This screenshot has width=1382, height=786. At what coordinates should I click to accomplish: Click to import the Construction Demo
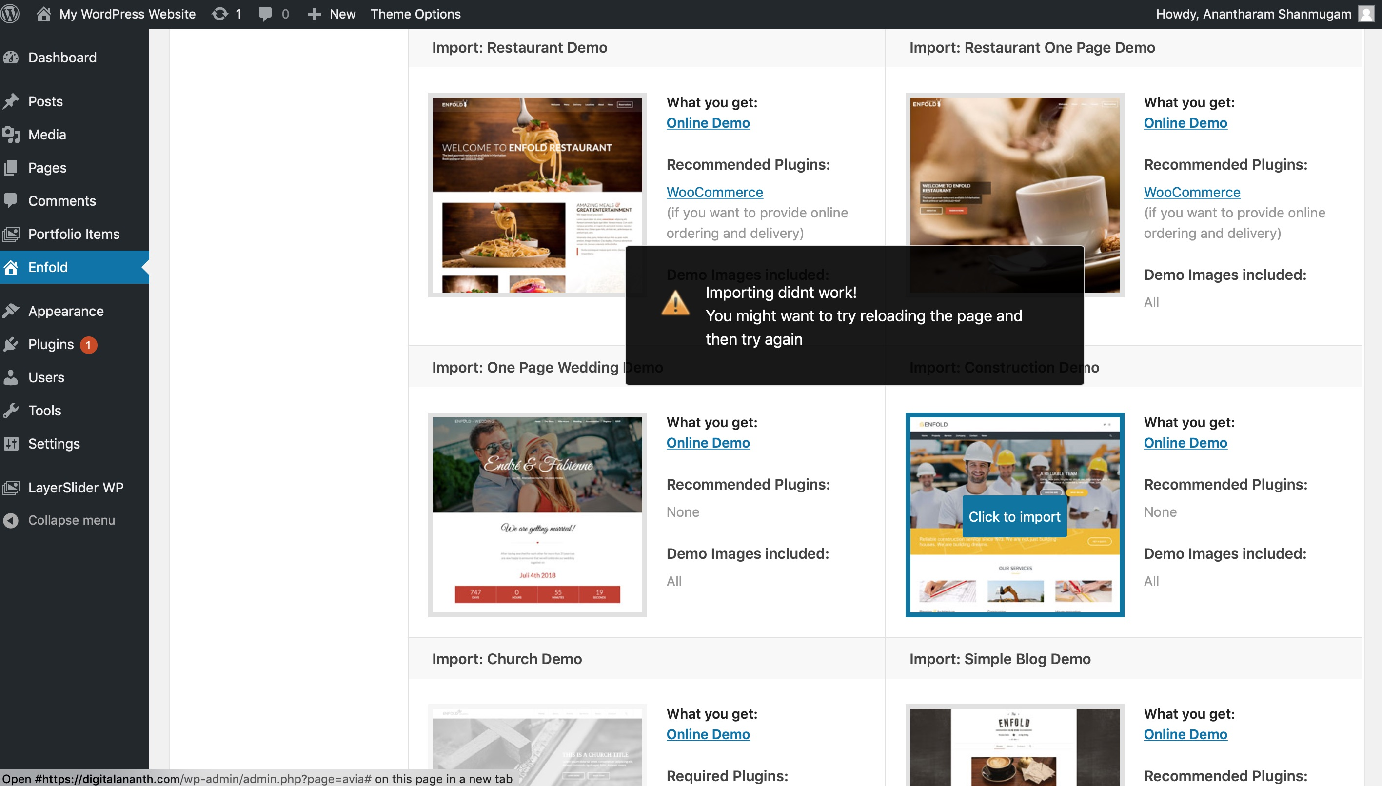[1014, 515]
